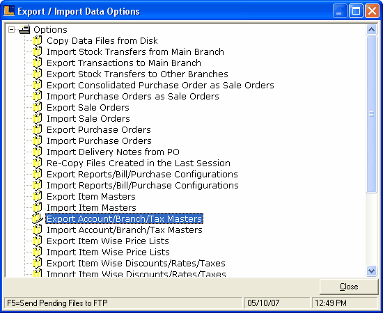Click the folder icon beside Copy Data Files from Disk
This screenshot has width=383, height=313.
[x=38, y=40]
